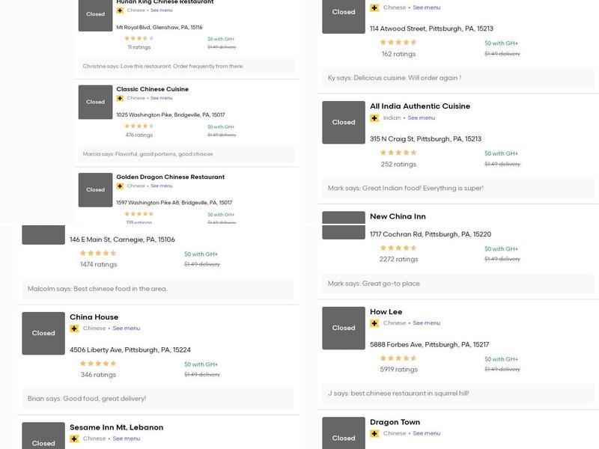This screenshot has height=449, width=599.
Task: Click the Closed thumbnail beside How Lee
Action: click(344, 328)
